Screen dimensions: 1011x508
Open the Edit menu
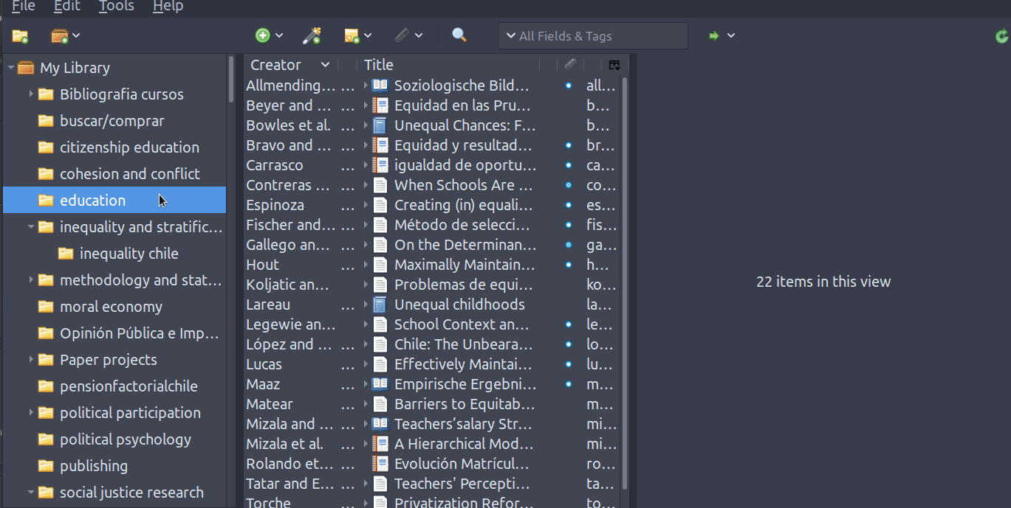coord(67,7)
